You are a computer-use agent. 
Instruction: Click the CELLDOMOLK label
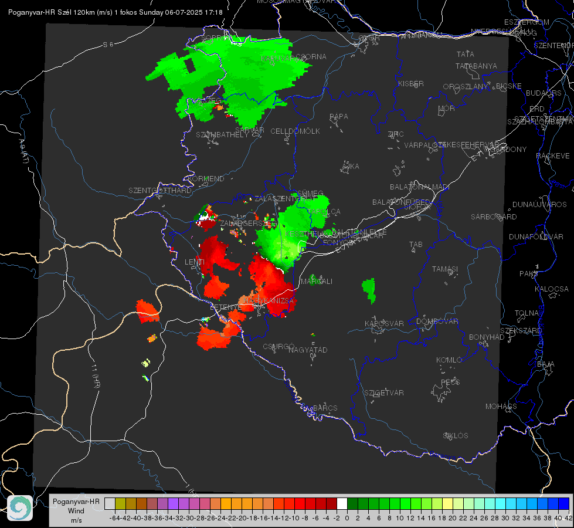coord(295,131)
